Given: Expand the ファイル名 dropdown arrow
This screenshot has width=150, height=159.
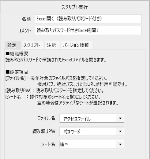Looking at the screenshot, I should pyautogui.click(x=120, y=118).
